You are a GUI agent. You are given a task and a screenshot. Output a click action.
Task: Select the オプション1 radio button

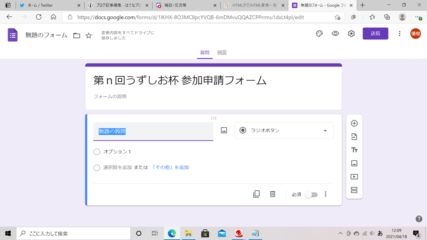click(96, 151)
